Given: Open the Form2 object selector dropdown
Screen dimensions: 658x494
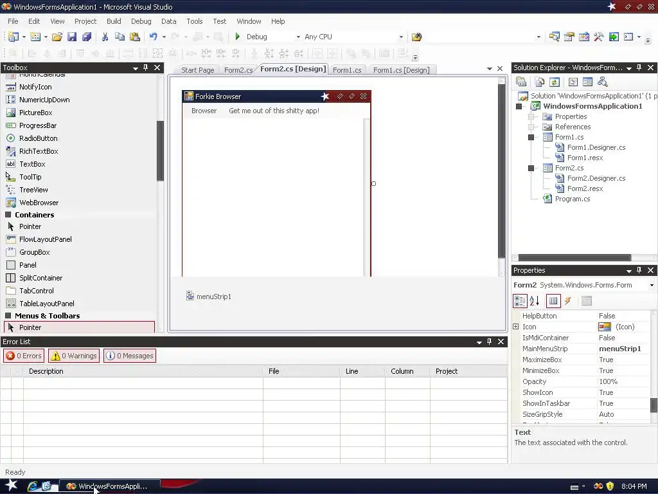Looking at the screenshot, I should click(x=652, y=285).
